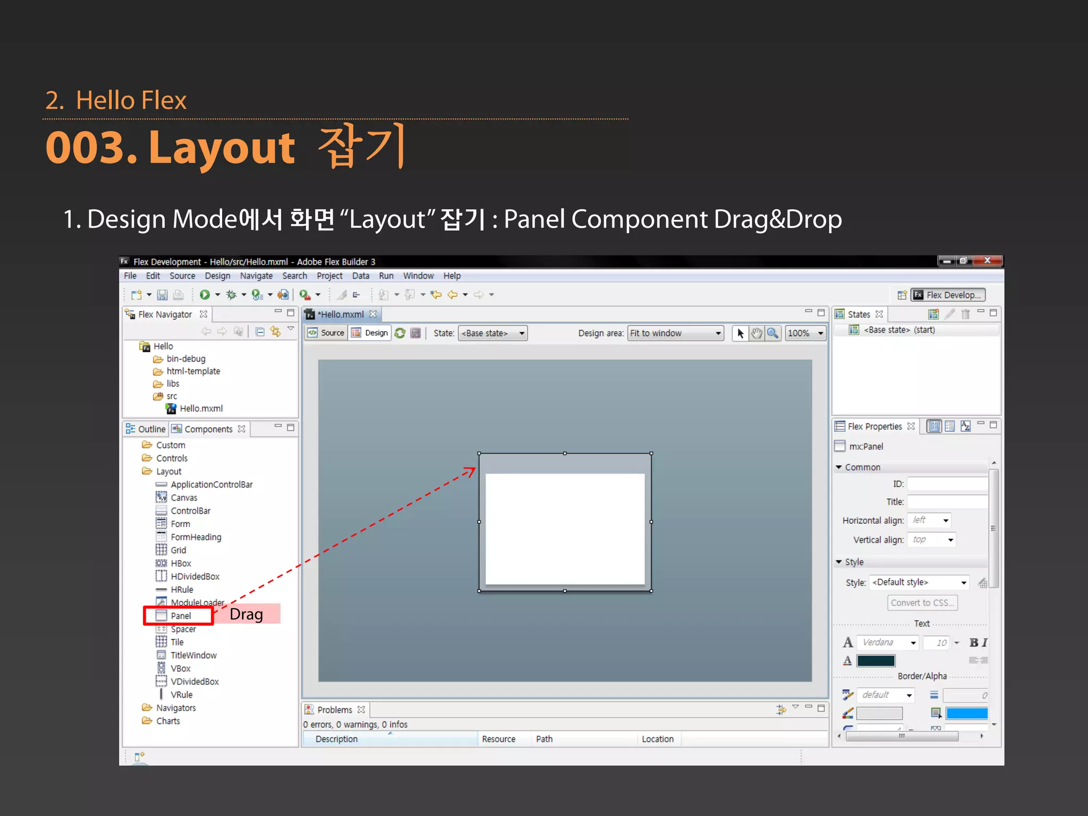Click the Save toolbar icon
This screenshot has width=1088, height=816.
(x=163, y=295)
